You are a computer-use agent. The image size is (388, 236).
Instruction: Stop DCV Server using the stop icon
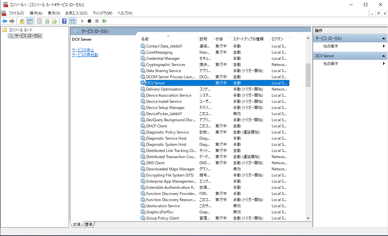(x=89, y=21)
